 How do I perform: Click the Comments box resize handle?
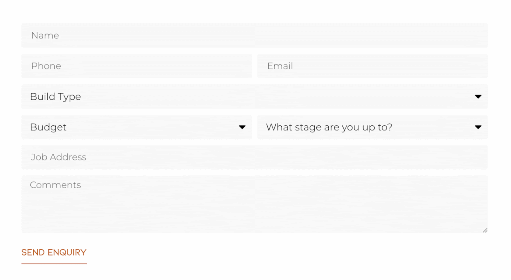(x=485, y=230)
